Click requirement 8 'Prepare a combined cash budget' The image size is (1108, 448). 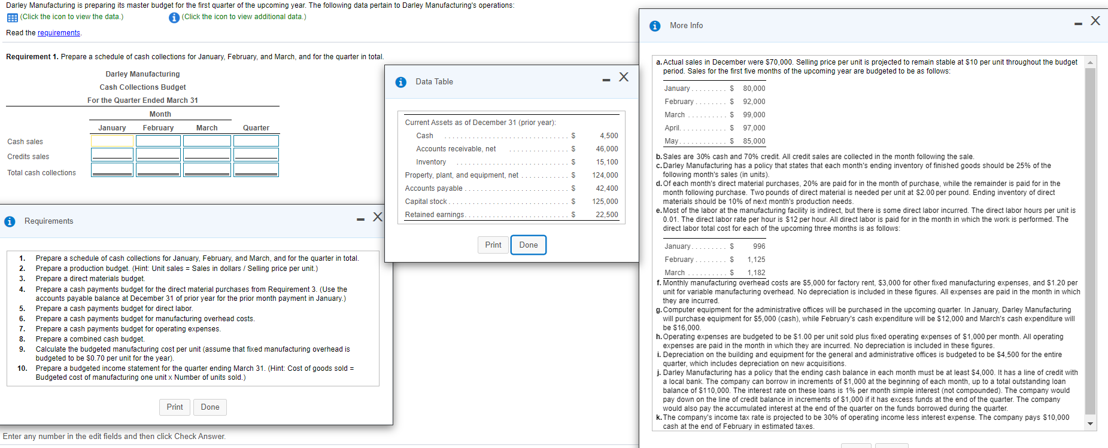90,339
